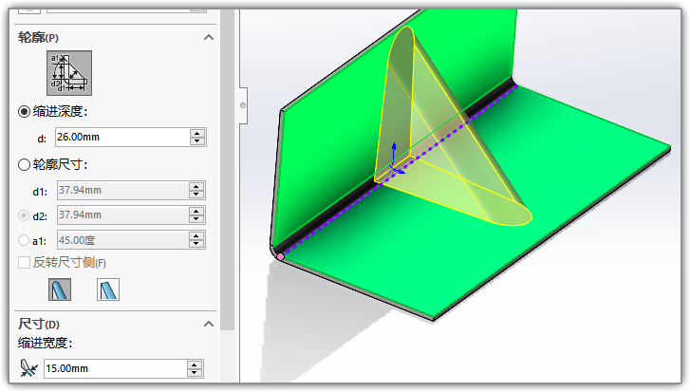690x392 pixels.
Task: Toggle the 反转尺寸侧 checkbox
Action: (25, 262)
